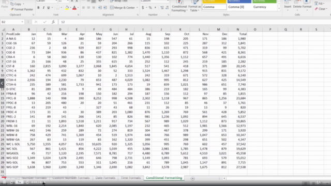This screenshot has height=186, width=331.
Task: Switch to Number Formats sheet tab
Action: (34, 178)
